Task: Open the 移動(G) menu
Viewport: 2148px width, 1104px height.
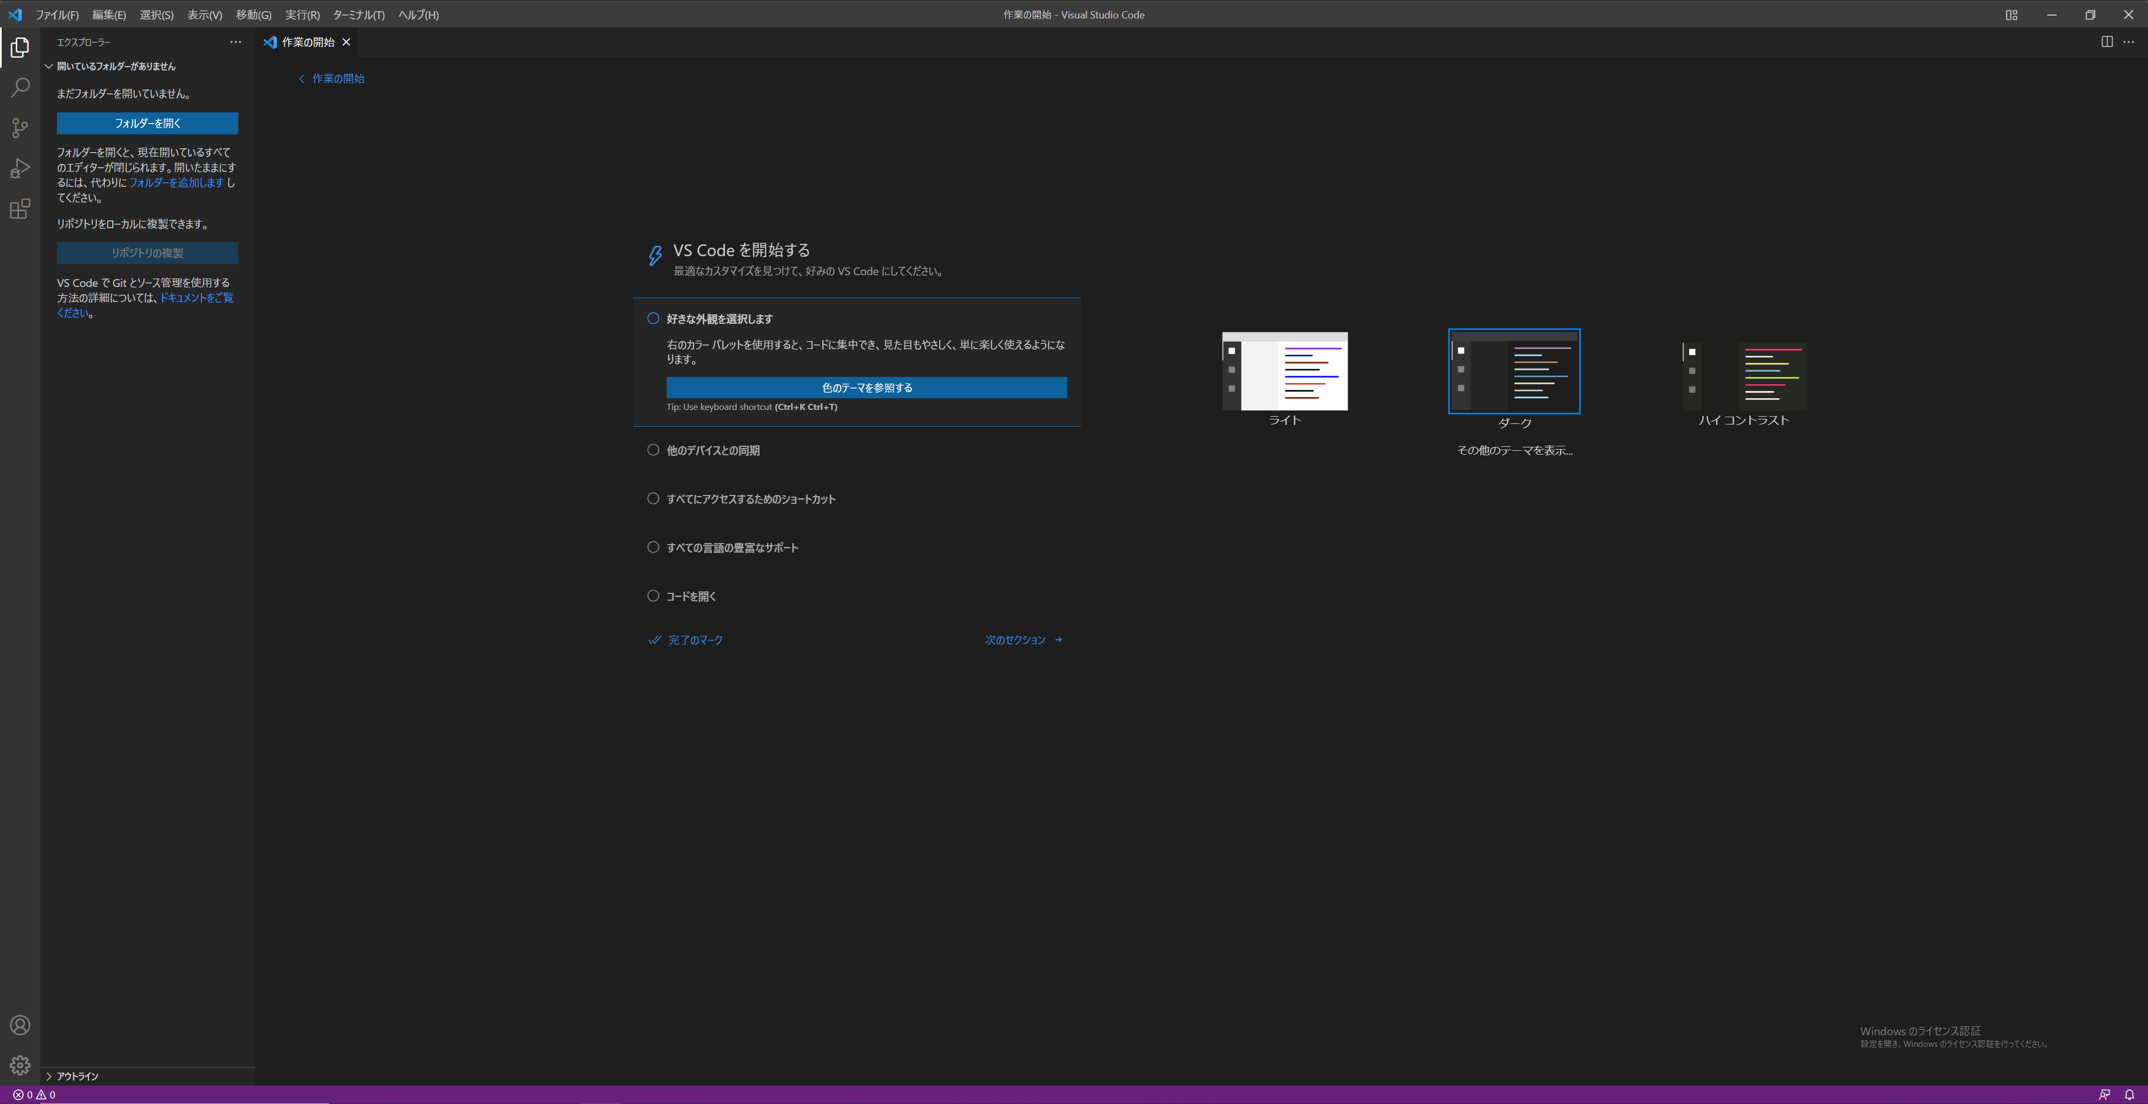Action: (x=253, y=15)
